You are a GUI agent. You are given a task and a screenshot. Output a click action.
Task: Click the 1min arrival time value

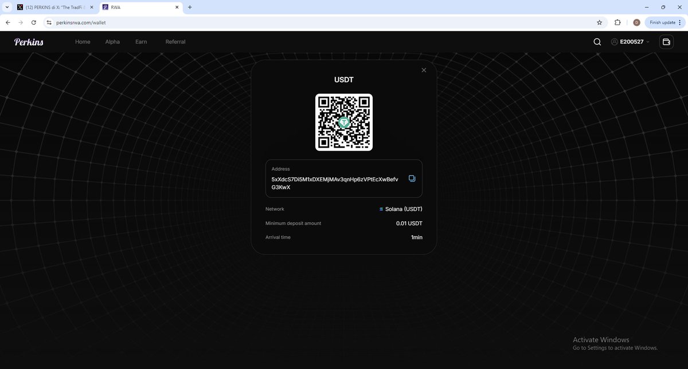tap(417, 237)
